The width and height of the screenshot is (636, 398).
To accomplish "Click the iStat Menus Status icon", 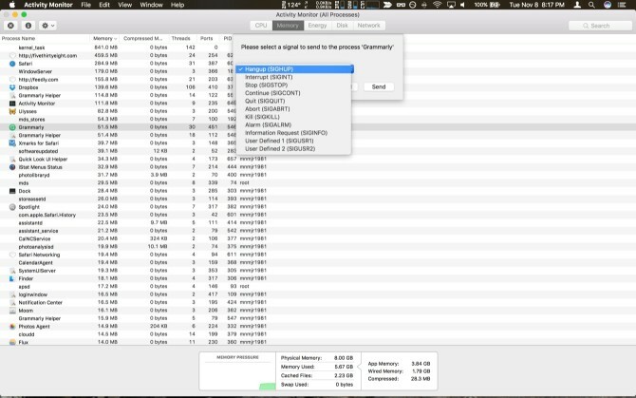I will tap(12, 167).
